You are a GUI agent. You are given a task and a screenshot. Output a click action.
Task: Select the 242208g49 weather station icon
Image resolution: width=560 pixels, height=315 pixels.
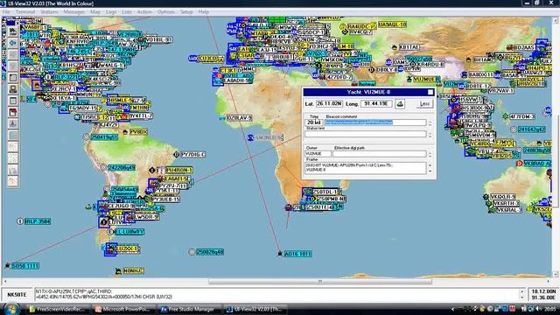tap(103, 167)
